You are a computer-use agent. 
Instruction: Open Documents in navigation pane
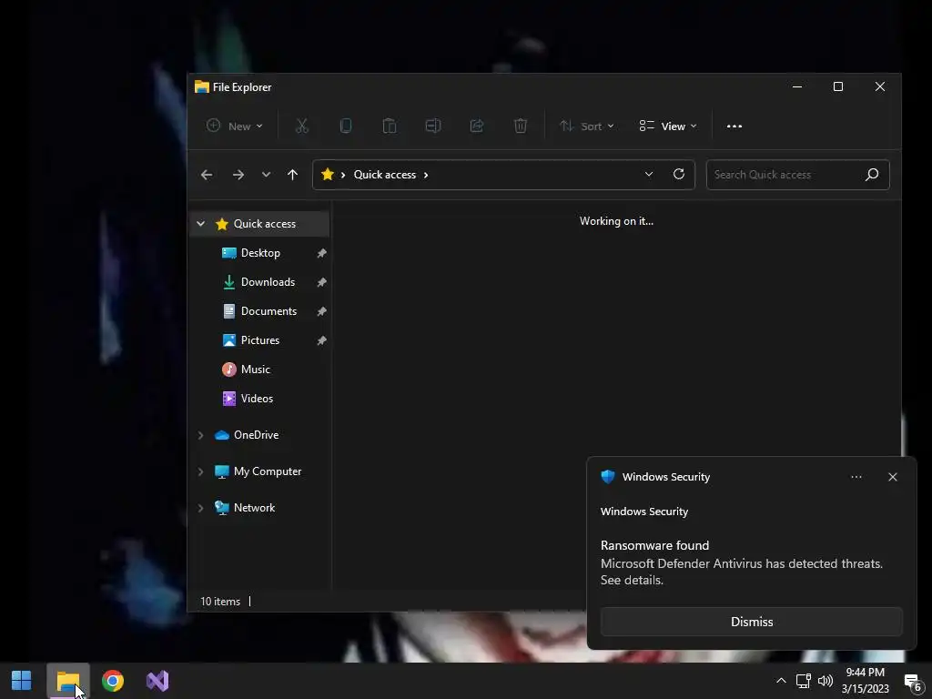268,311
